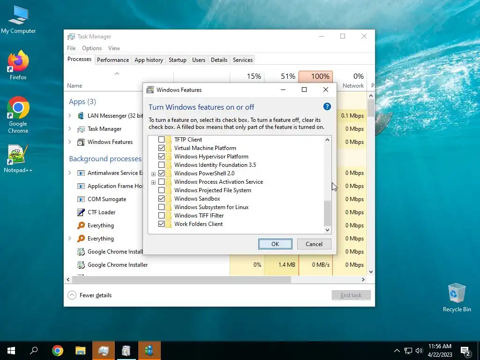Screen dimensions: 480x360
Task: Expand Windows PowerShell 2.0 tree node
Action: [153, 174]
